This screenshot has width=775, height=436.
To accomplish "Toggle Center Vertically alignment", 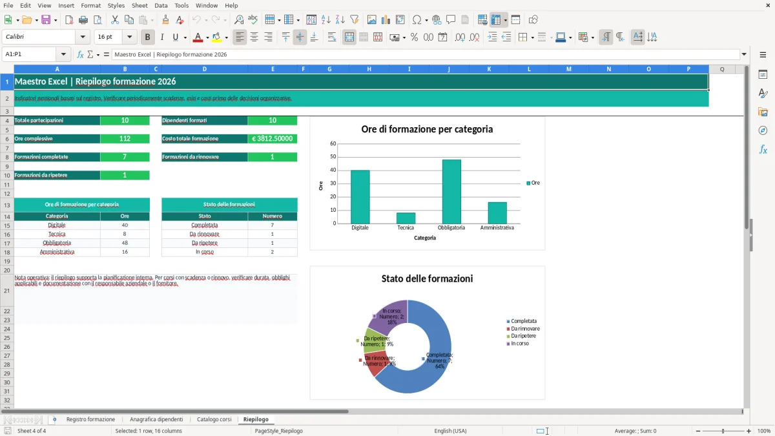I will point(300,37).
